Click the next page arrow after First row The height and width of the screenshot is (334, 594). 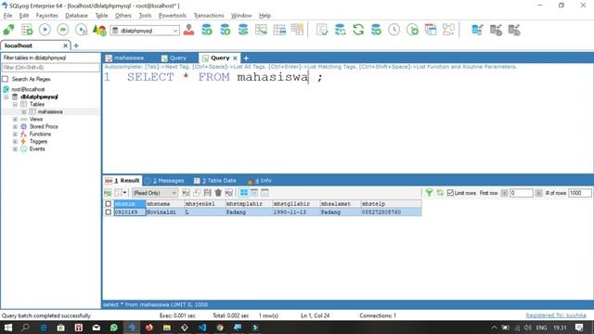[538, 193]
